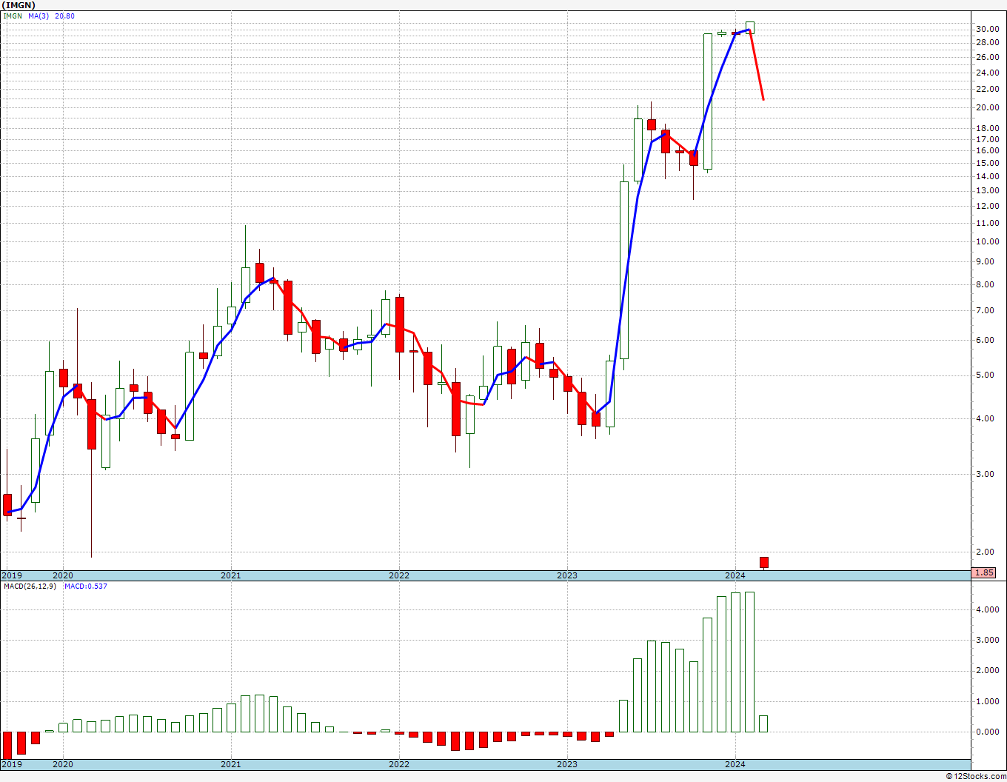
Task: Click 2020 on the price chart time axis
Action: click(63, 575)
